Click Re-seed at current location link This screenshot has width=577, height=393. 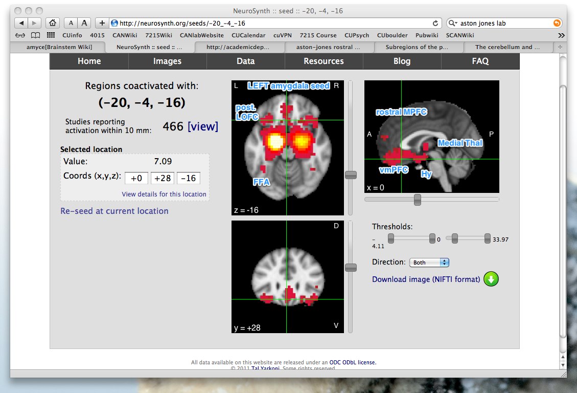pyautogui.click(x=114, y=211)
